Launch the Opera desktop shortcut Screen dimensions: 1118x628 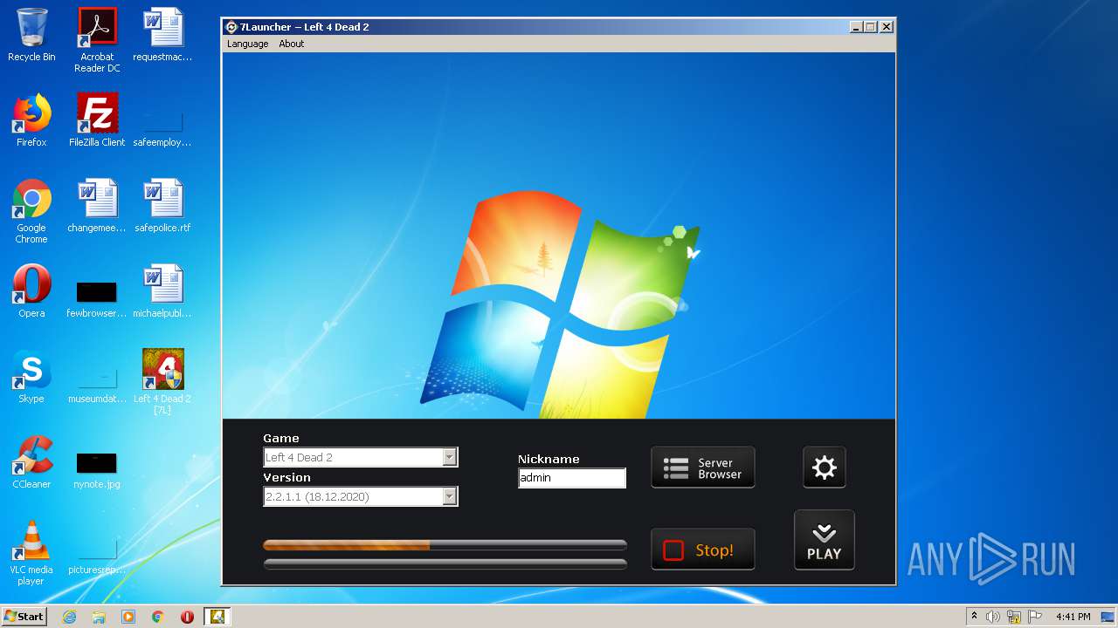tap(31, 291)
